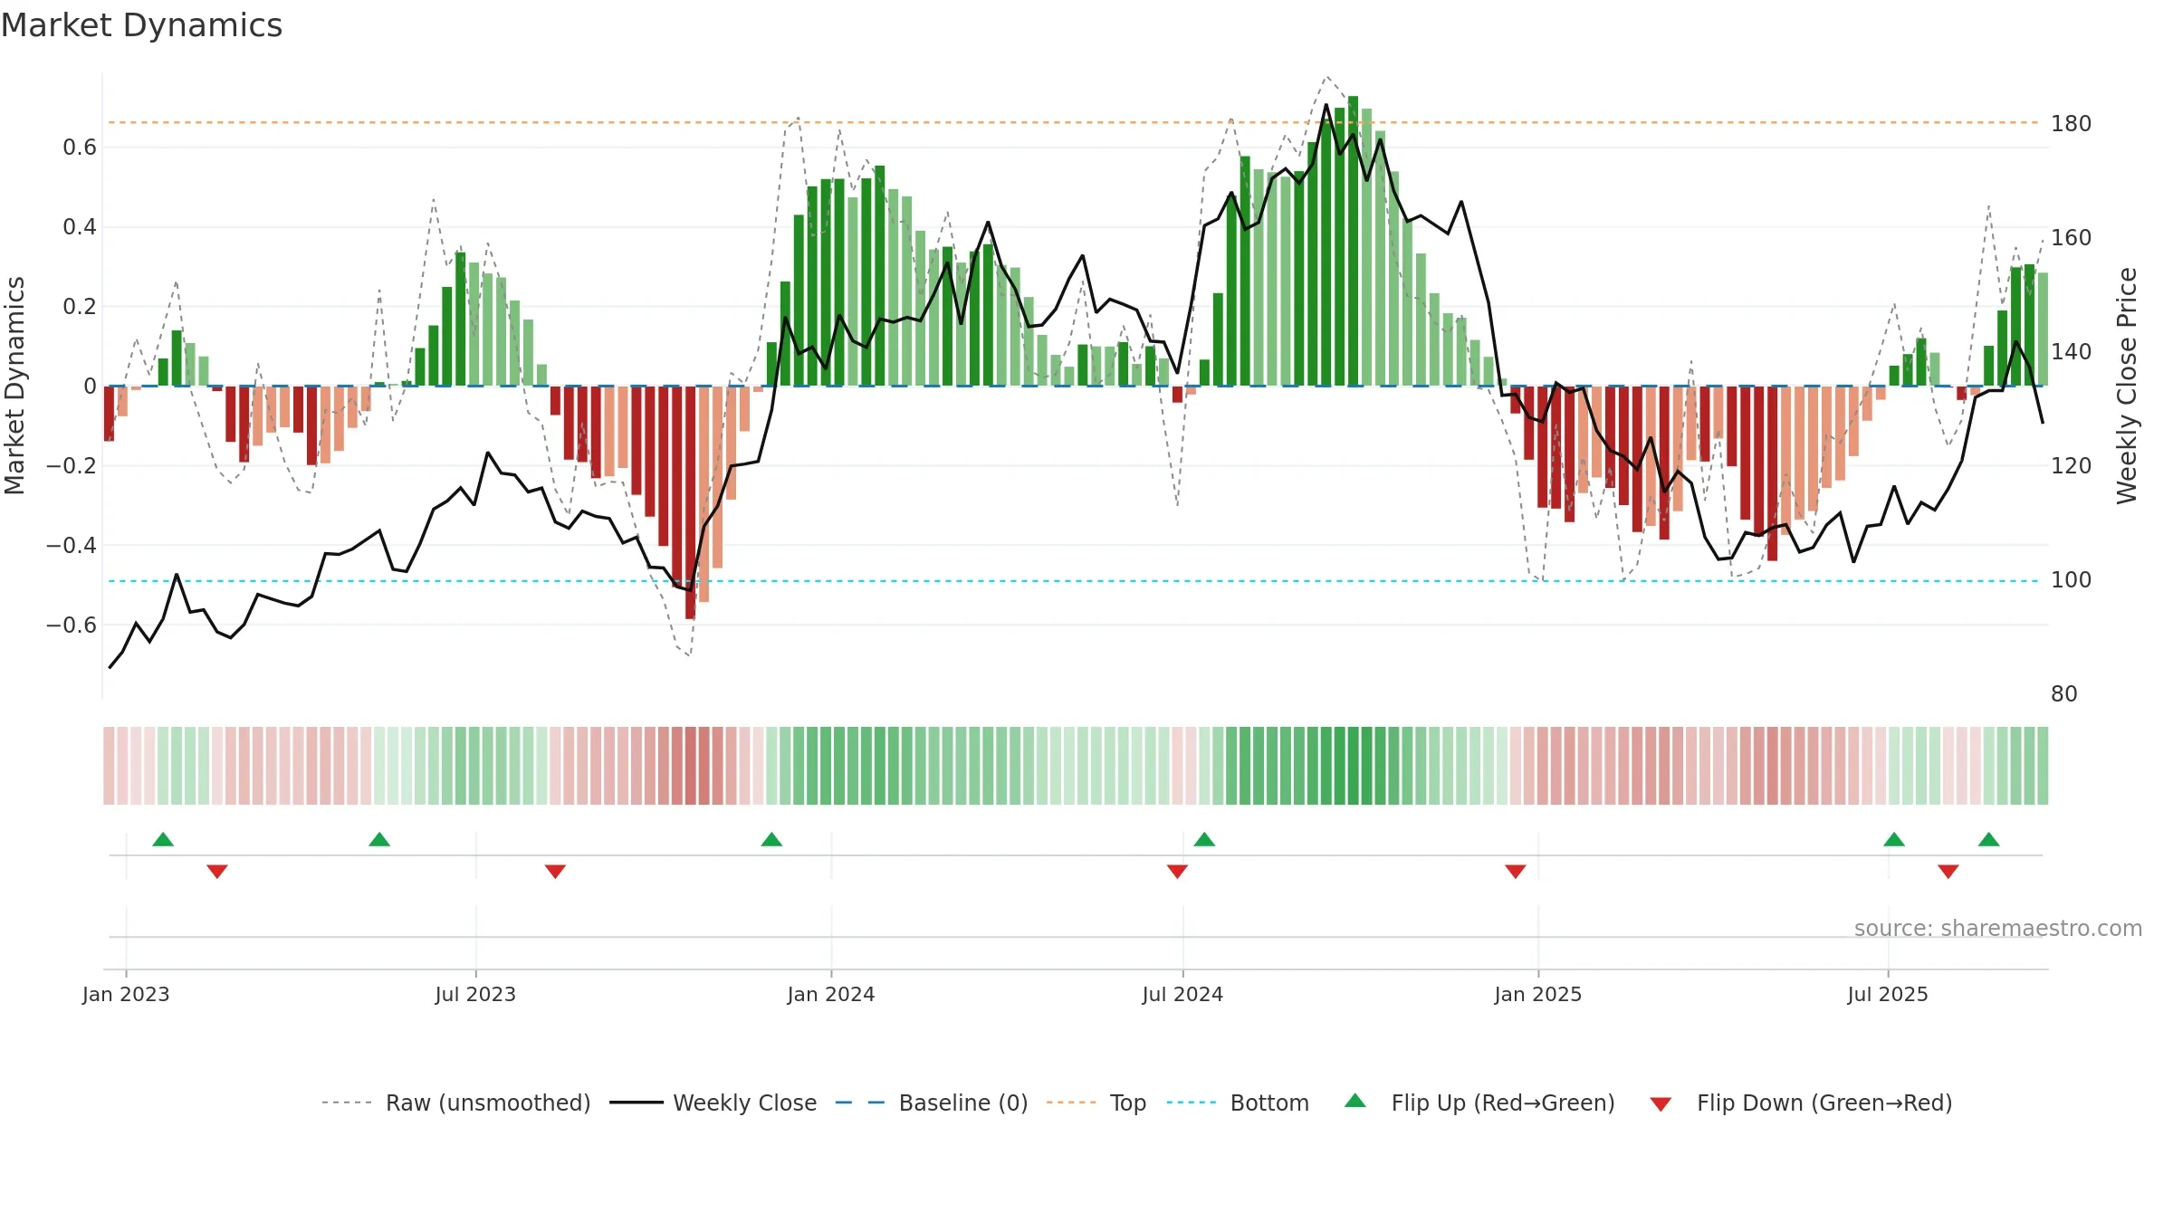
Task: Click the Bottom legend entry
Action: tap(1238, 1103)
